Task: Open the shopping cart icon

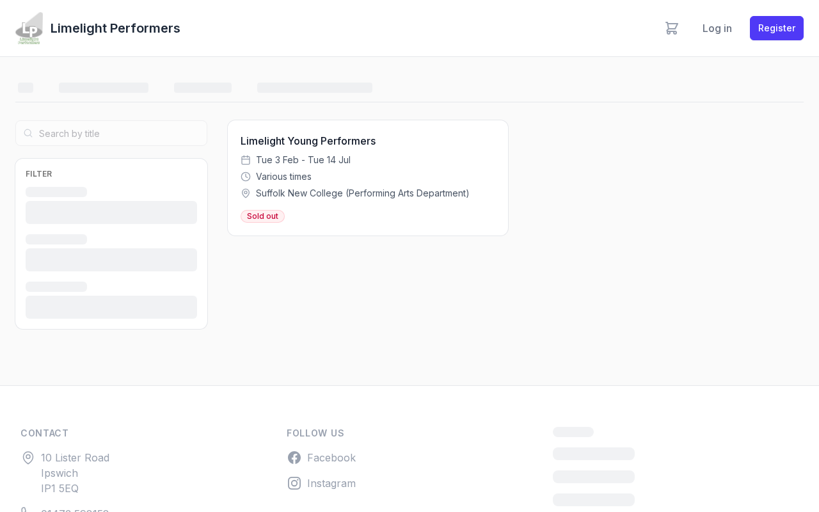Action: pyautogui.click(x=671, y=28)
